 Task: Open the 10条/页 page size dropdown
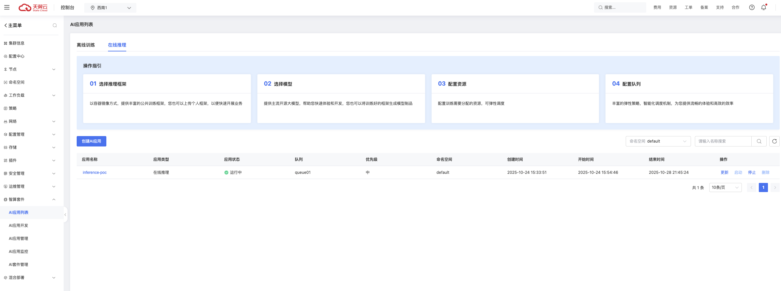pos(725,187)
